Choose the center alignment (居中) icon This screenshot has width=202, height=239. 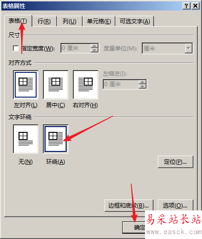pyautogui.click(x=56, y=85)
